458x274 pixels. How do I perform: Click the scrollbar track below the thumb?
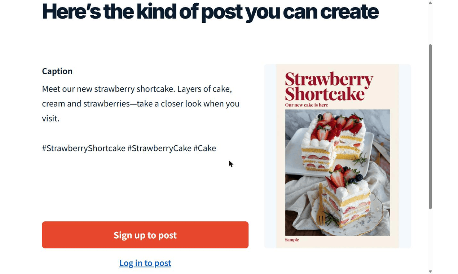click(x=430, y=239)
